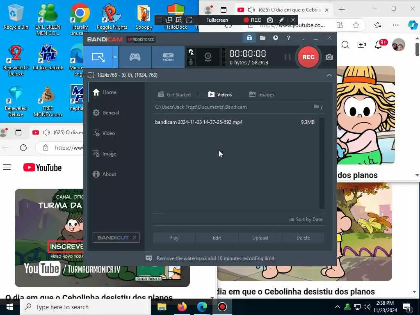Open Chrome literally unusable desktop shortcut
Viewport: 420px width, 315px height.
[80, 20]
